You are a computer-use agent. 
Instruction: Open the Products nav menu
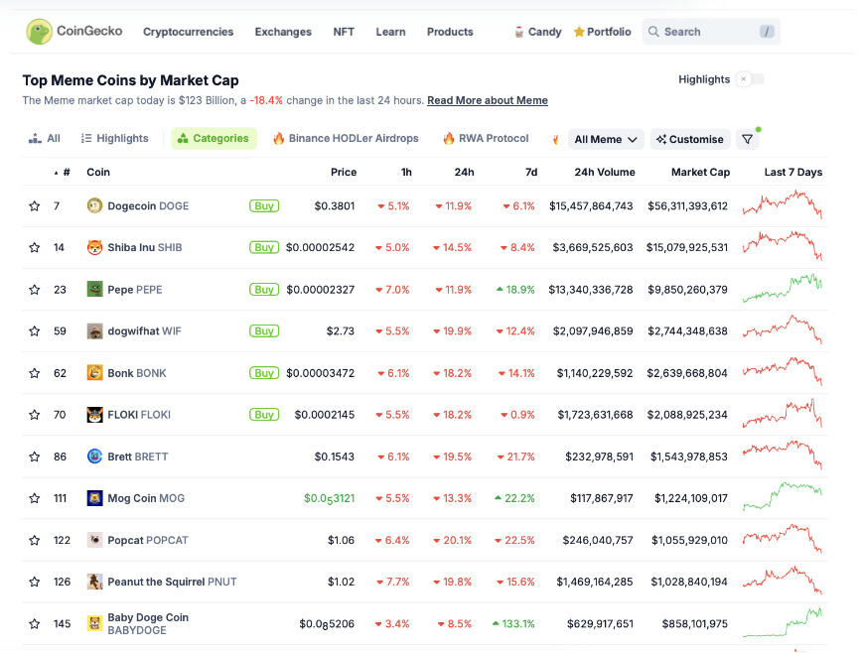[450, 32]
